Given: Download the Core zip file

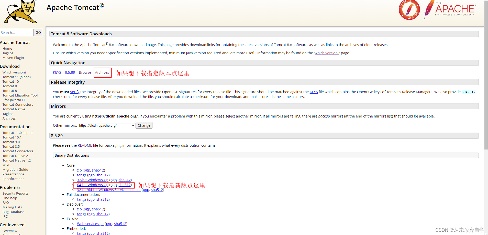Looking at the screenshot, I should click(x=79, y=170).
